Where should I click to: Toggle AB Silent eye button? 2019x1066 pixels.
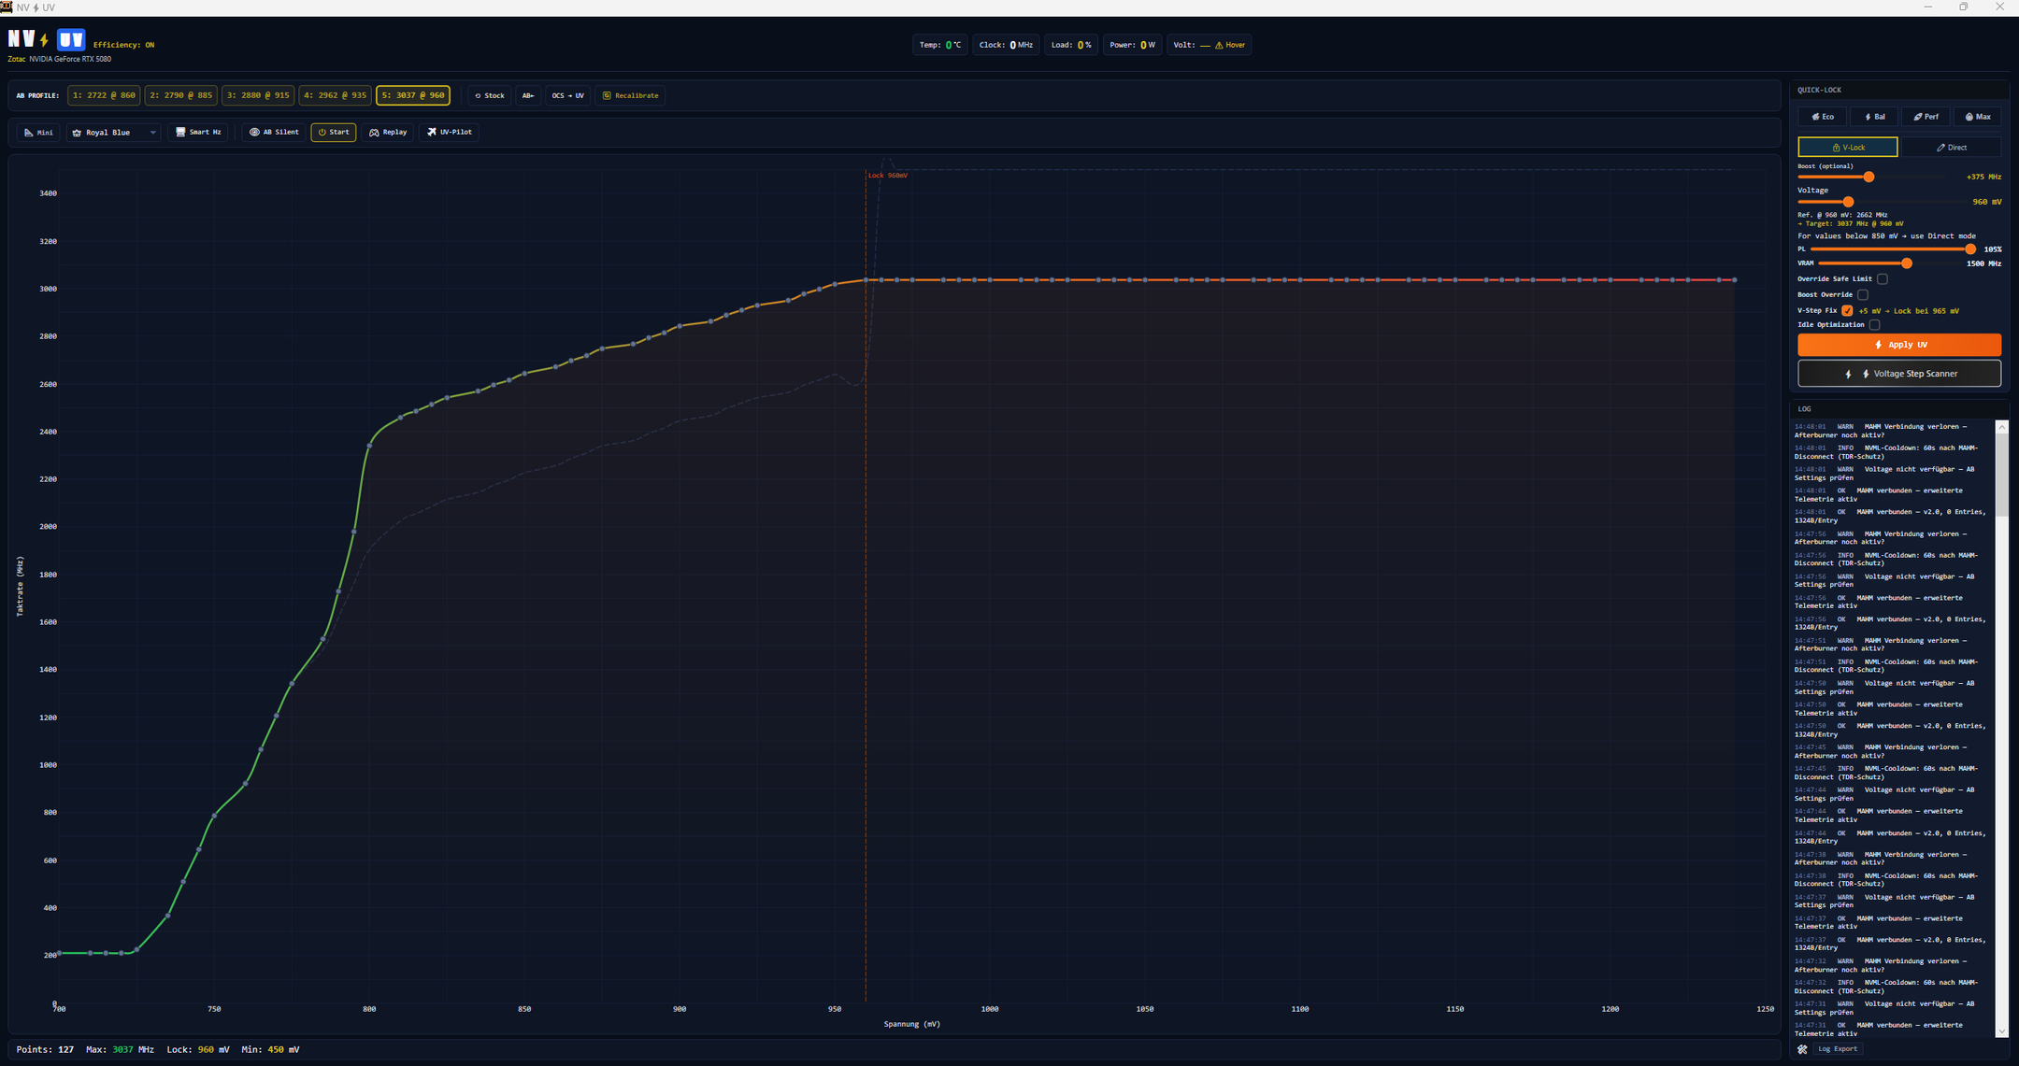pyautogui.click(x=274, y=133)
